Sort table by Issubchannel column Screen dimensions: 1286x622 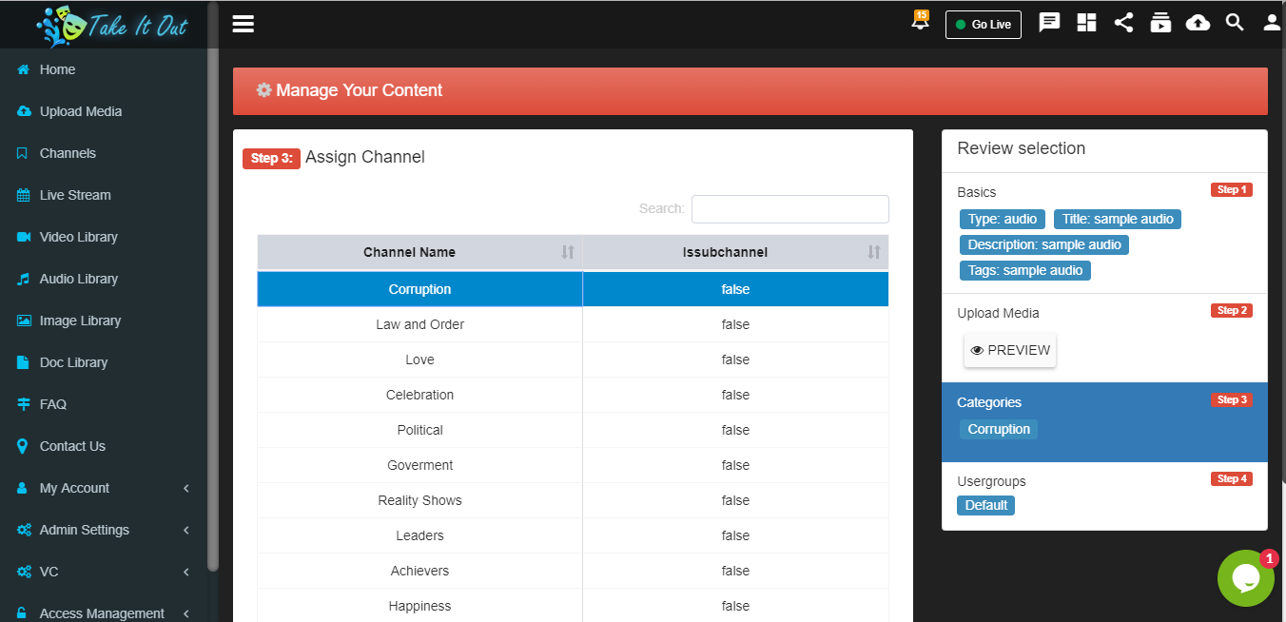tap(735, 252)
